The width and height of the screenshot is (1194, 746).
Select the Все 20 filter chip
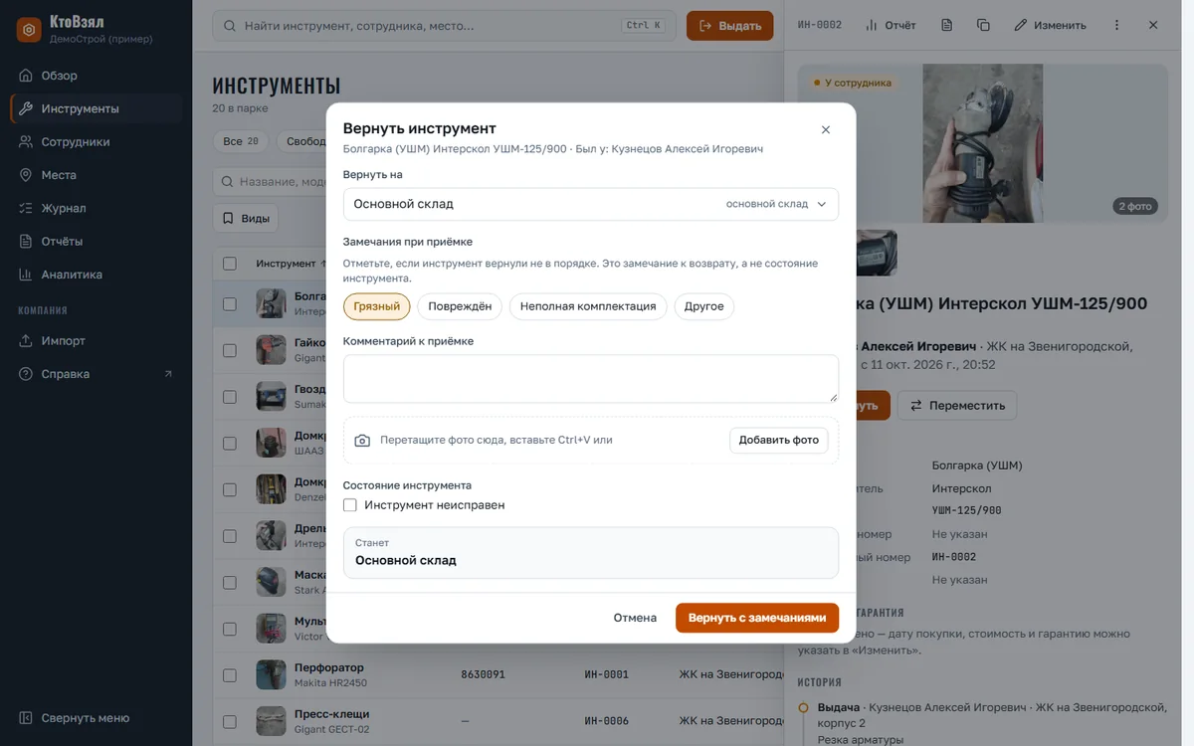(241, 141)
